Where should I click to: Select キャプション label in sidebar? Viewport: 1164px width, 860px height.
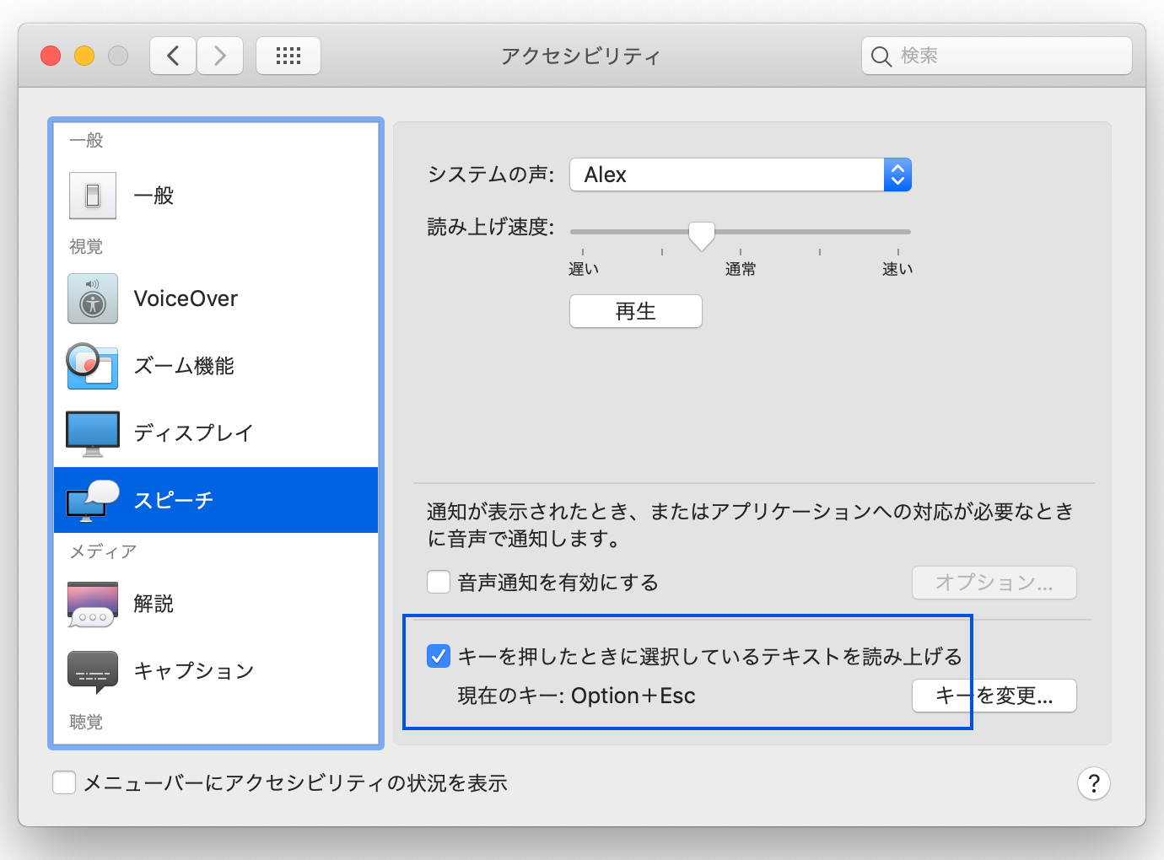194,671
